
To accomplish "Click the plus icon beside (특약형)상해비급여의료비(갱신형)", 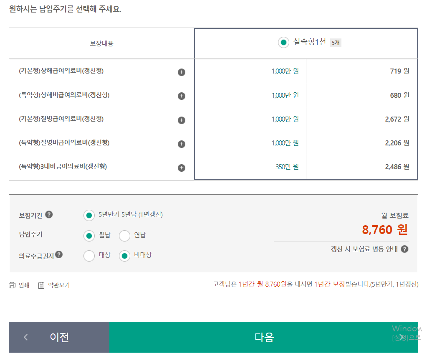I will point(181,96).
